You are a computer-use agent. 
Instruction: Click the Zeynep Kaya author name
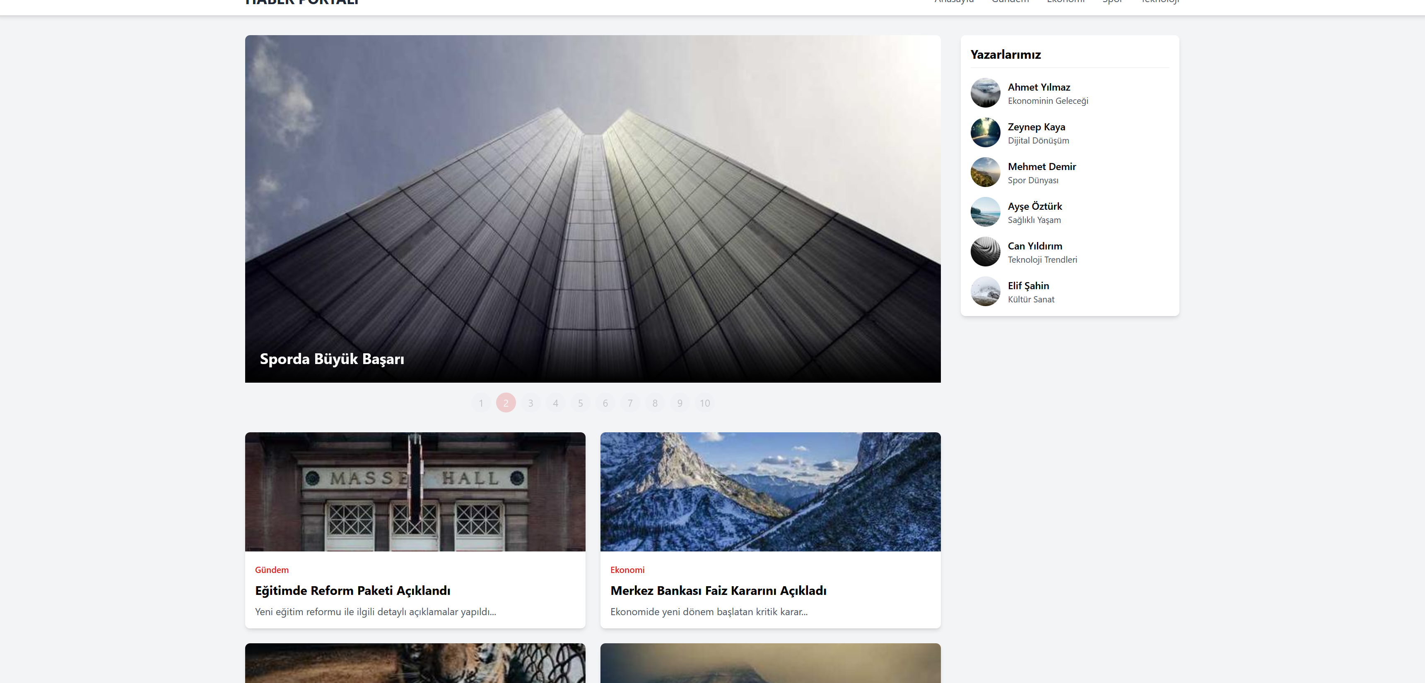click(1036, 127)
